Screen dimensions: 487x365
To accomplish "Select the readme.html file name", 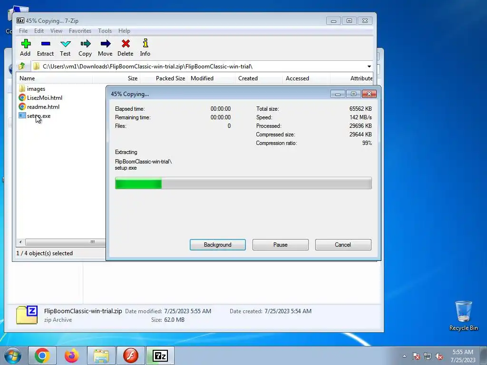I will click(x=43, y=107).
